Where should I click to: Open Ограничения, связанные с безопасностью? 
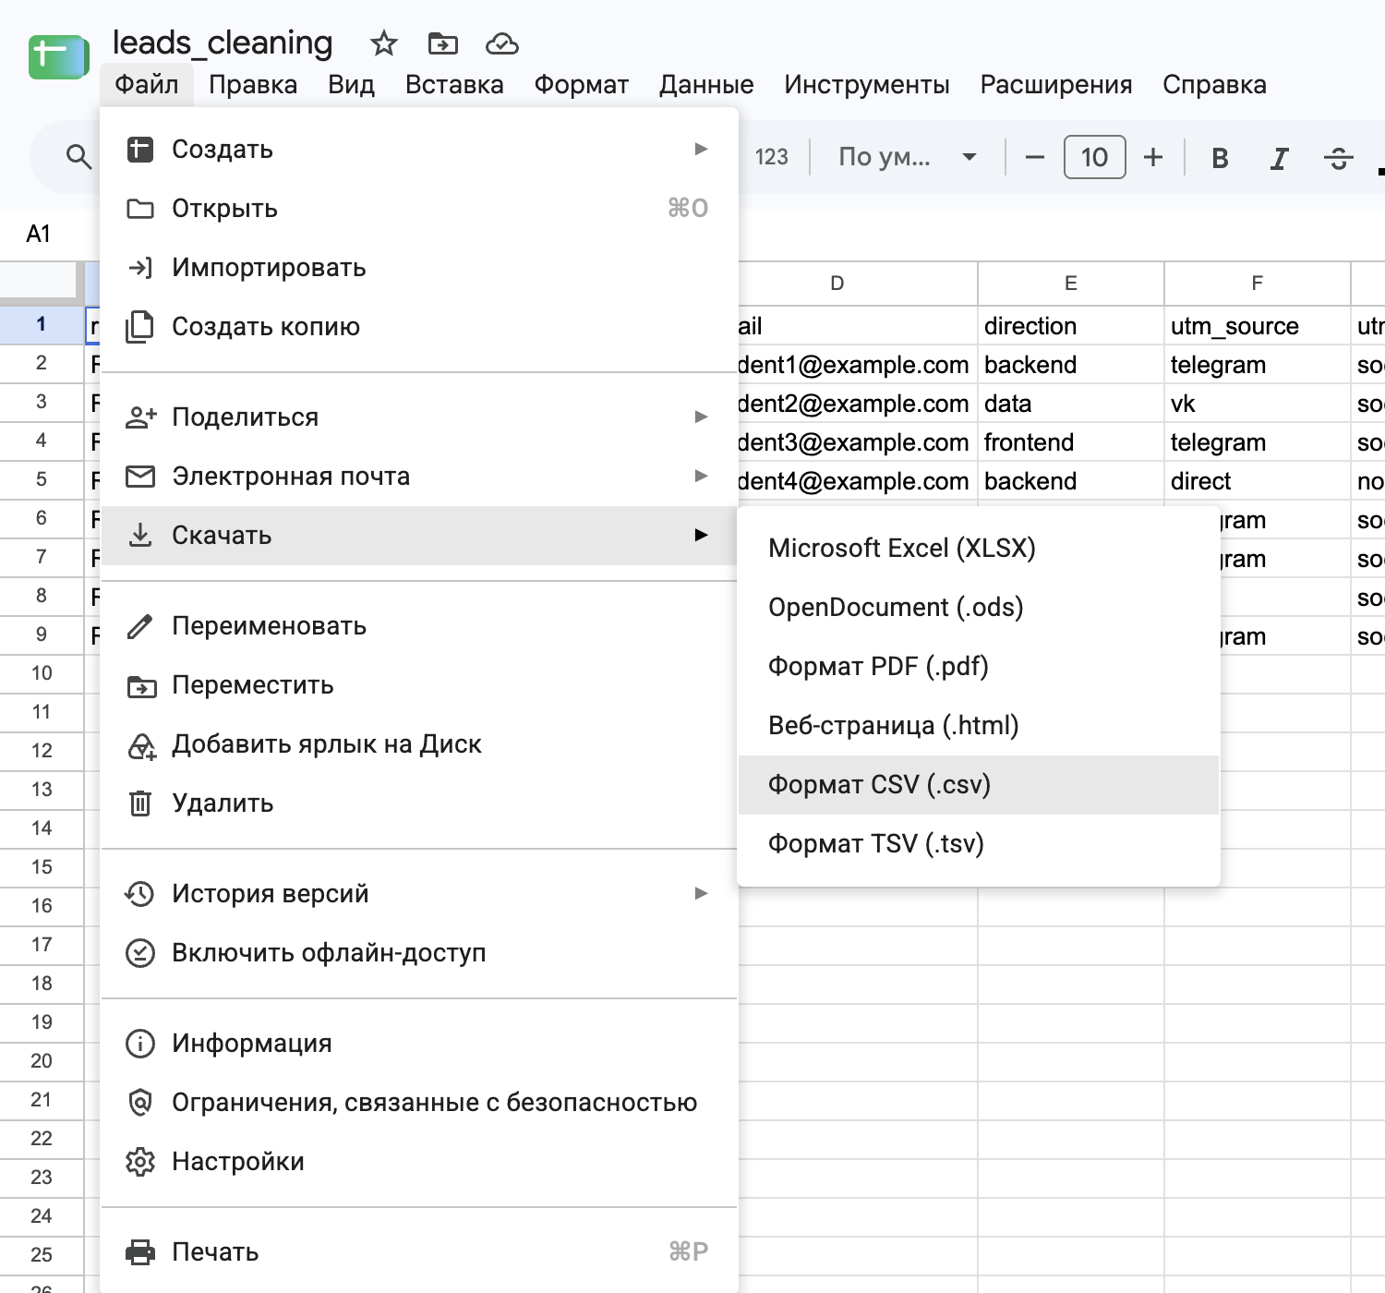(418, 1103)
